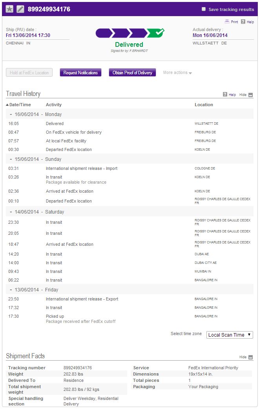
Task: Click Obtain Proof of Delivery button
Action: 132,73
